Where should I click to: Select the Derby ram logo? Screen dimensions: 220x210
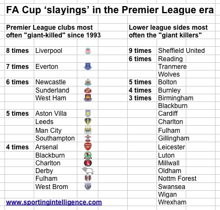(x=88, y=170)
